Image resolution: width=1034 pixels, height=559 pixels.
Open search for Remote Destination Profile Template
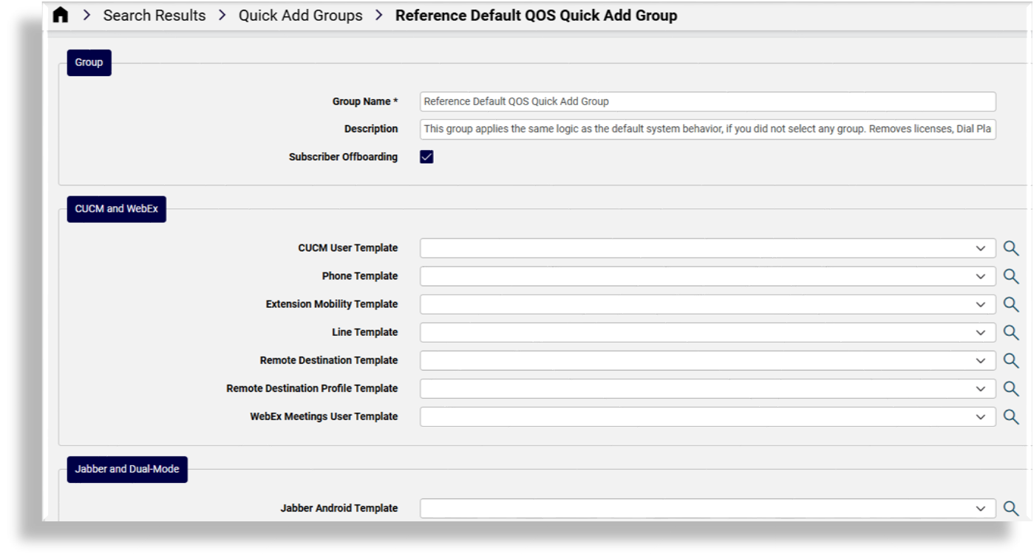coord(1011,388)
